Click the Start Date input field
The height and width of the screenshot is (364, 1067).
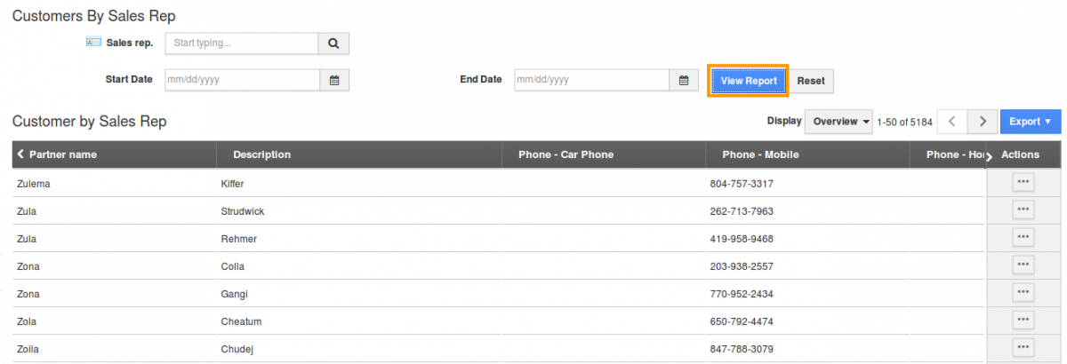(x=242, y=80)
